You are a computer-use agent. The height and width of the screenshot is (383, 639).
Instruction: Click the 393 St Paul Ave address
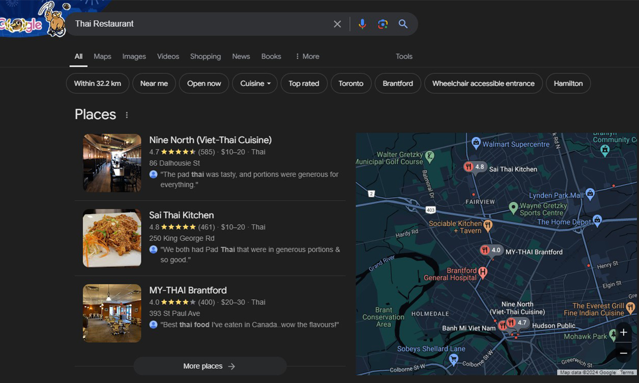point(174,313)
